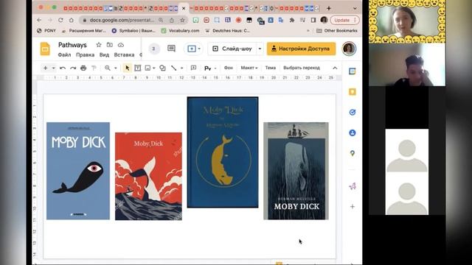Open the comment history icon
472x265 pixels.
coord(171,49)
